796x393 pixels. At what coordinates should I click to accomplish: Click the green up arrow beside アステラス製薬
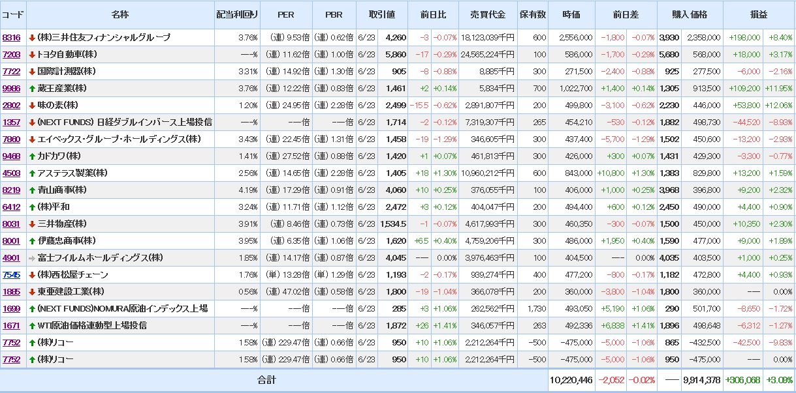(x=31, y=173)
